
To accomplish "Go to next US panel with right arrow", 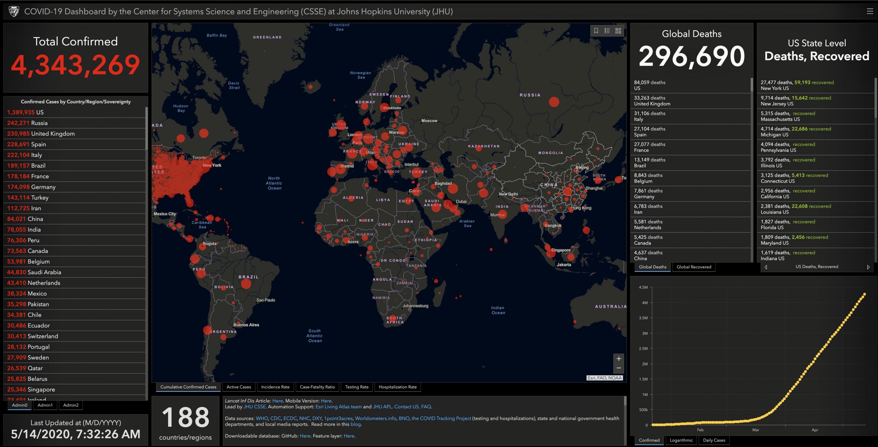I will 868,267.
